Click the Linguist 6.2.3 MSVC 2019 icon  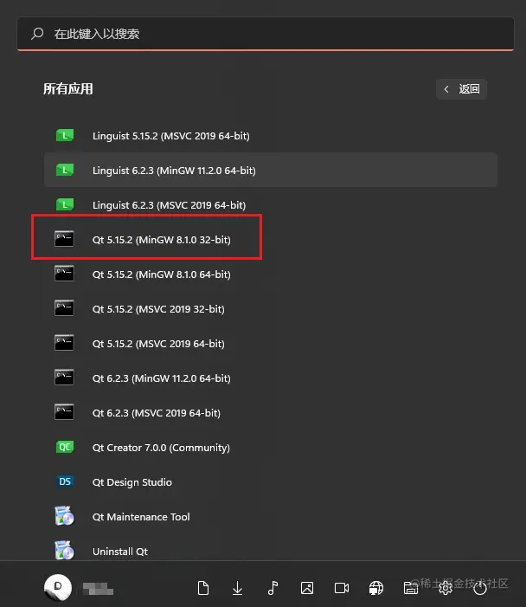tap(65, 204)
